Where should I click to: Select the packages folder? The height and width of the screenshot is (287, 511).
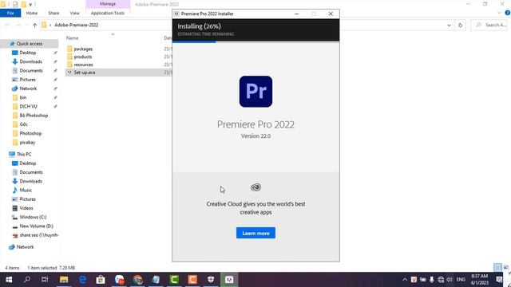click(83, 49)
